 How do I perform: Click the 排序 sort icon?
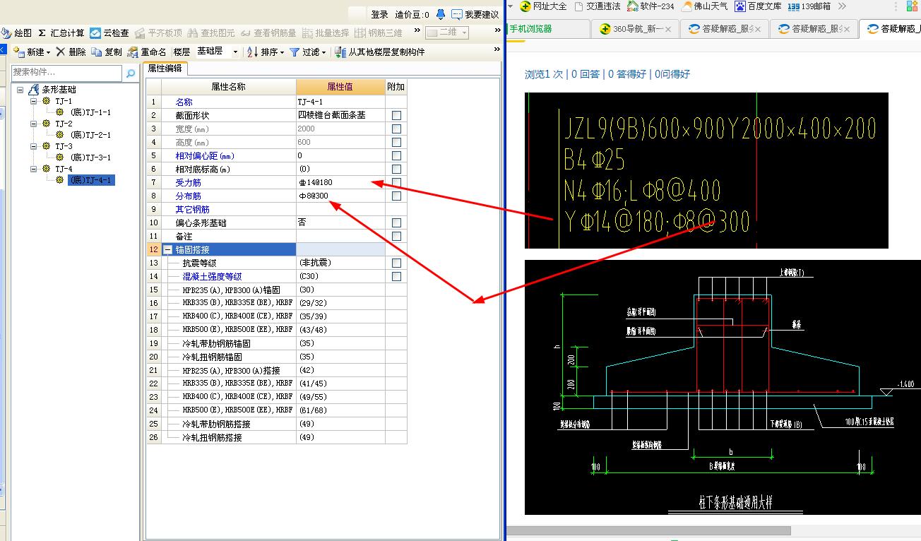[x=253, y=52]
